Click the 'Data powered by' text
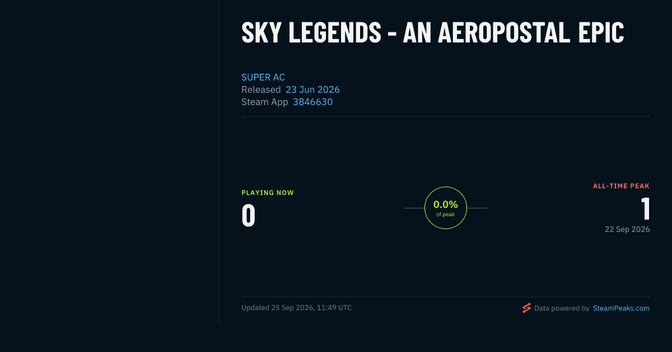This screenshot has width=672, height=352. [x=562, y=308]
